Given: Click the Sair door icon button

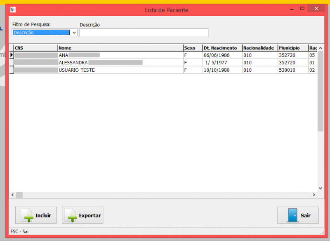Looking at the screenshot, I should 298,215.
